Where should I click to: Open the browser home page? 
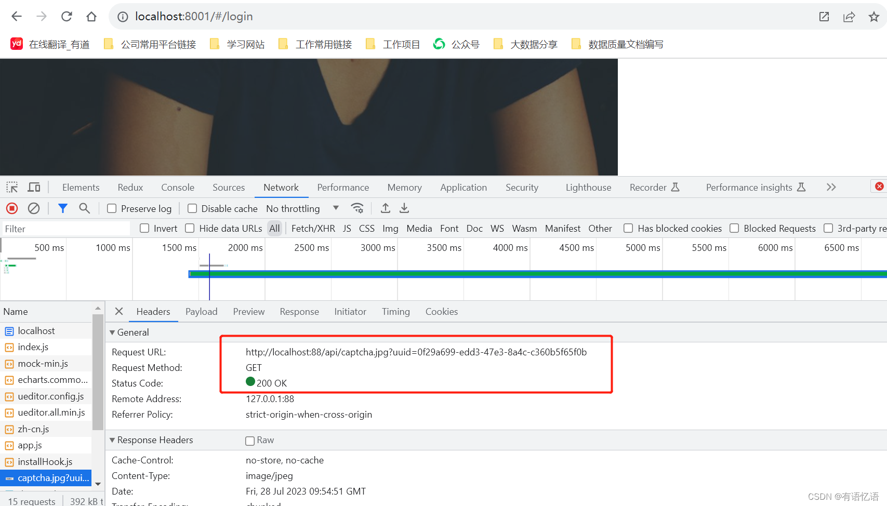[91, 17]
